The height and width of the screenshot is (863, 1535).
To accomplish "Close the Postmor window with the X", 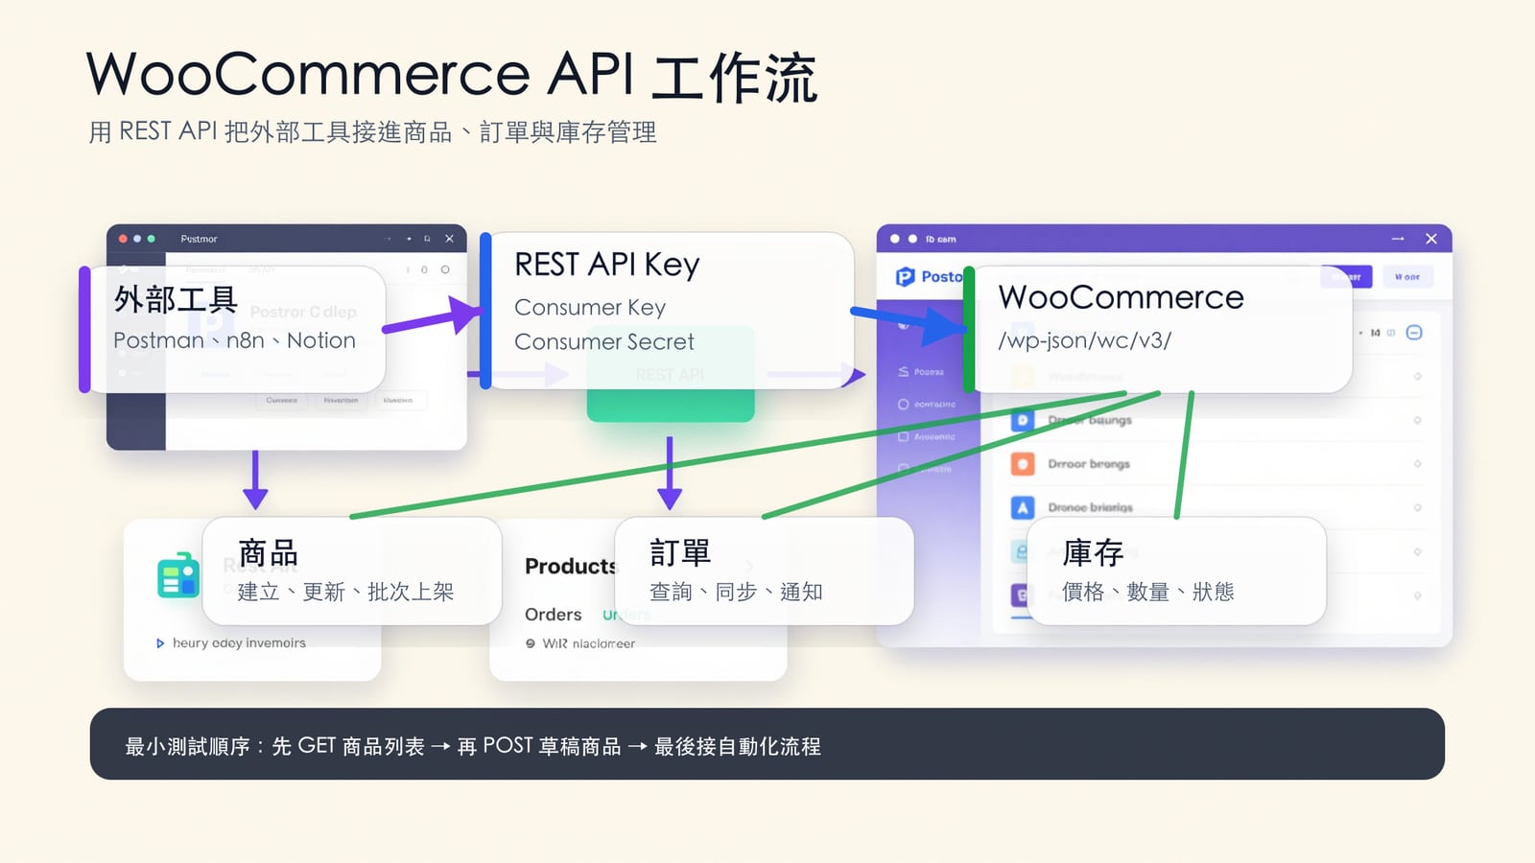I will click(449, 239).
